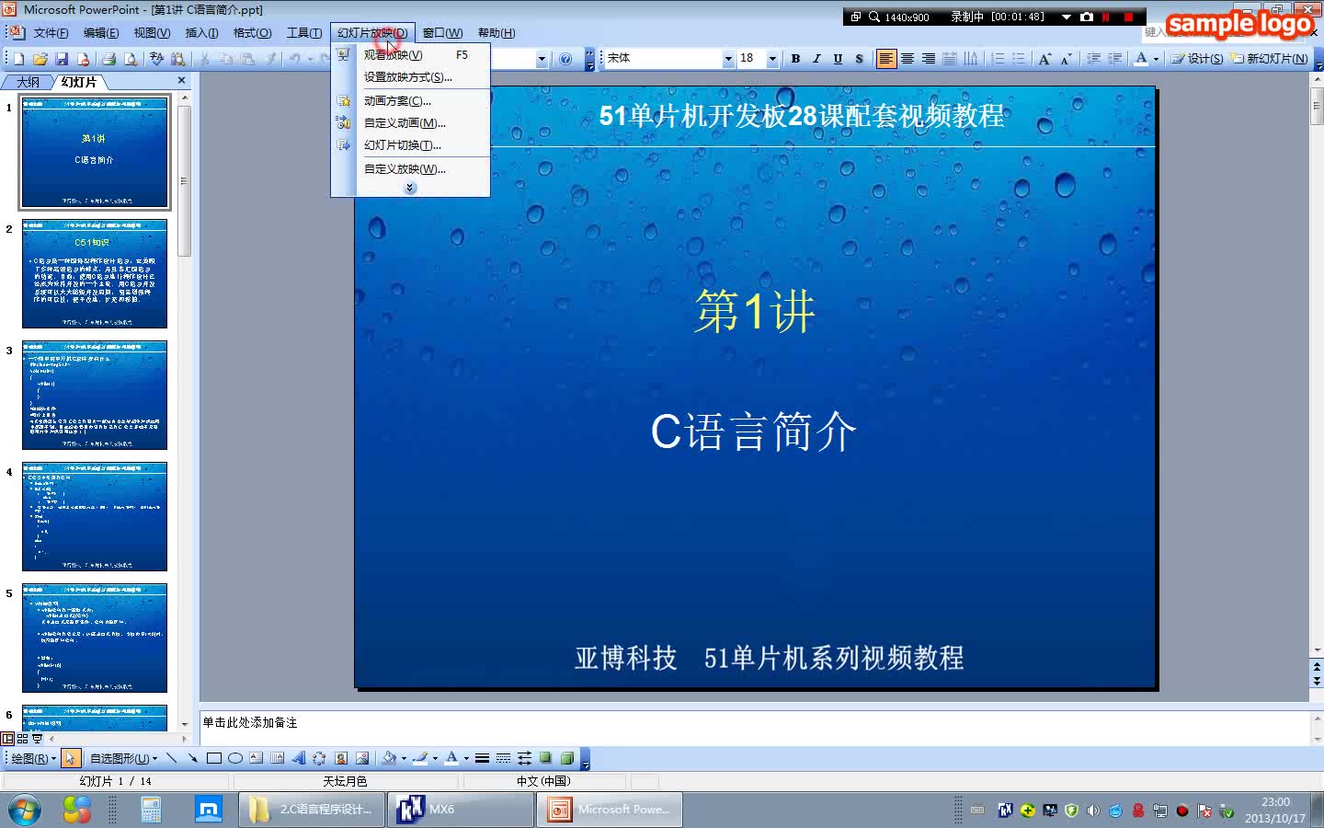Select the Rectangle drawing tool
The width and height of the screenshot is (1324, 828).
pos(213,758)
